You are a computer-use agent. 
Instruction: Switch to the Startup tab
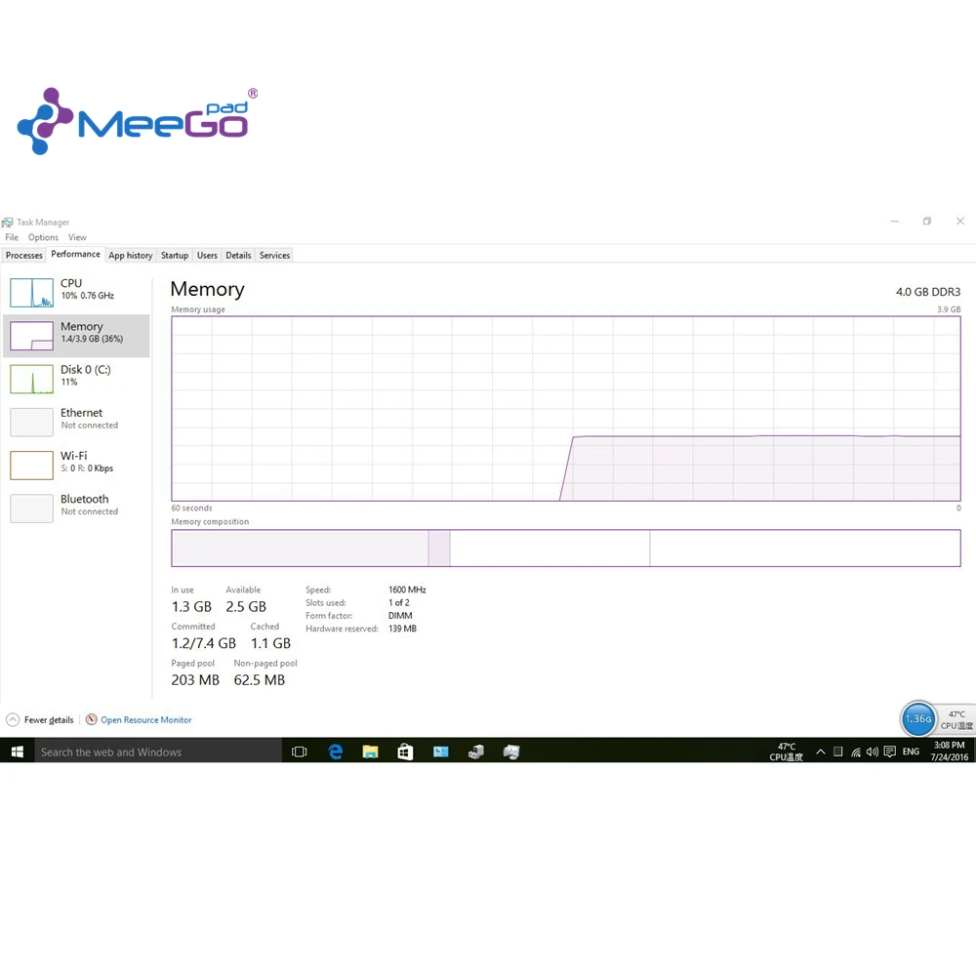[x=175, y=255]
